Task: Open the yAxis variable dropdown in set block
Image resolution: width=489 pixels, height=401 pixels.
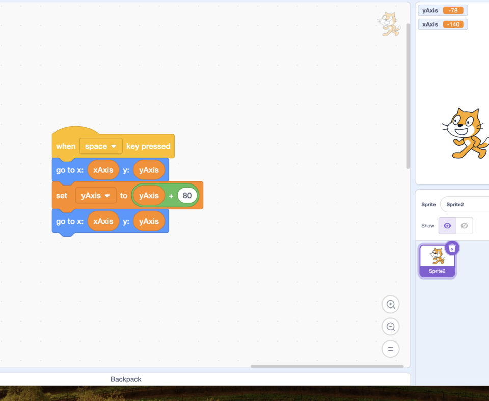Action: 95,195
